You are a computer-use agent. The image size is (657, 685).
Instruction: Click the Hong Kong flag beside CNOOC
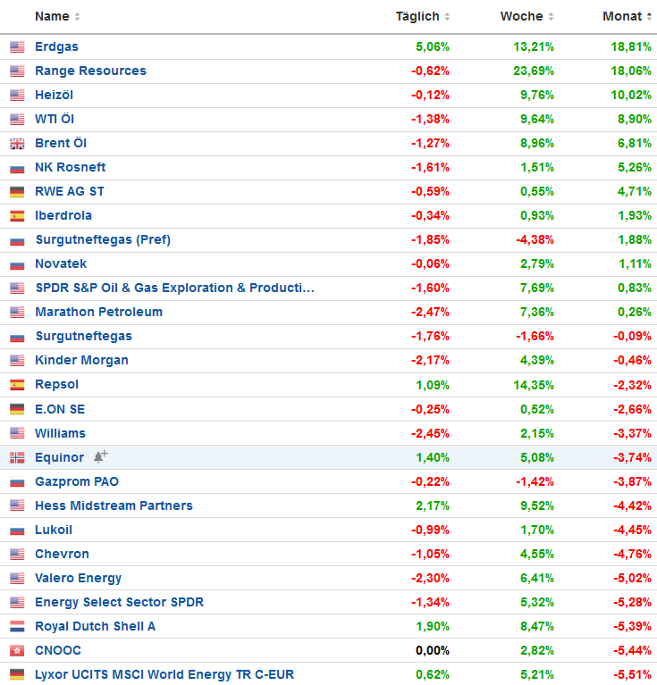pos(17,650)
